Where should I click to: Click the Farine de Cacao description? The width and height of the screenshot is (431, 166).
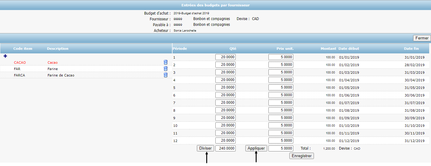(x=61, y=75)
